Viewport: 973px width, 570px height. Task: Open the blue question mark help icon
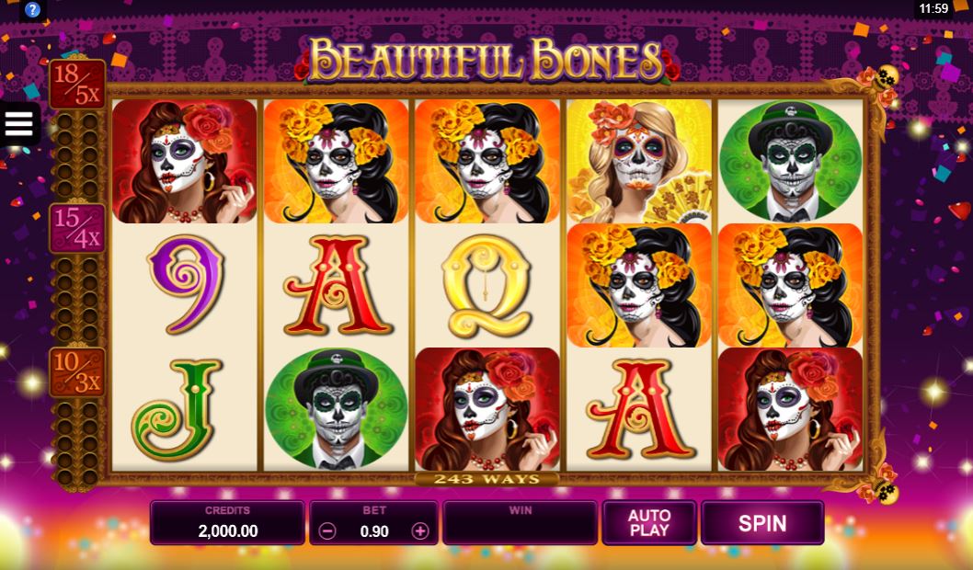tap(31, 10)
